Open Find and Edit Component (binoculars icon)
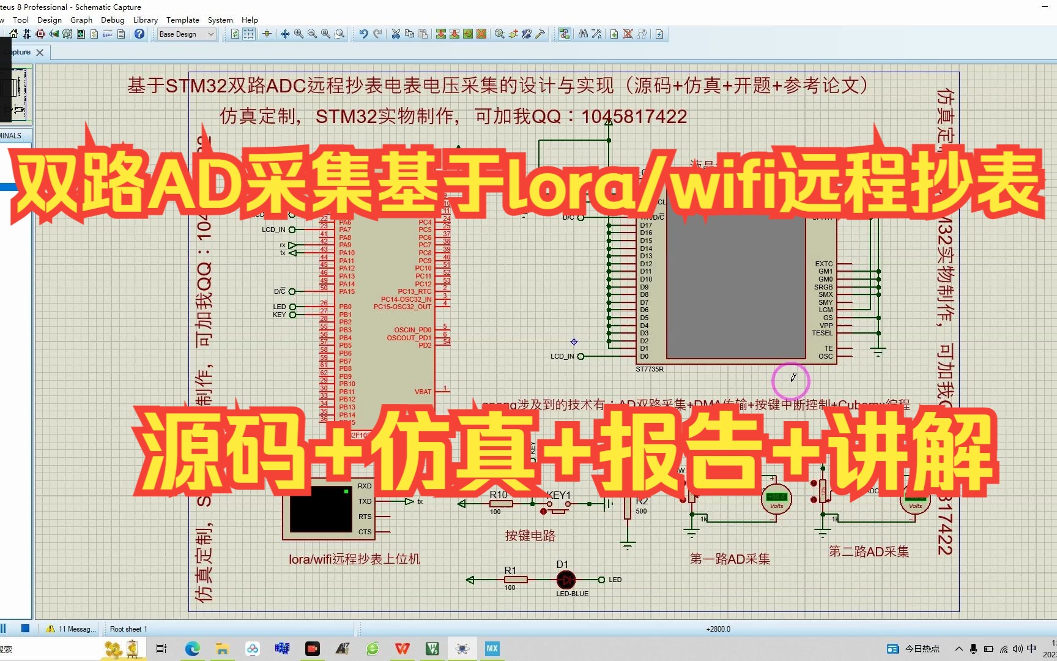 (583, 34)
